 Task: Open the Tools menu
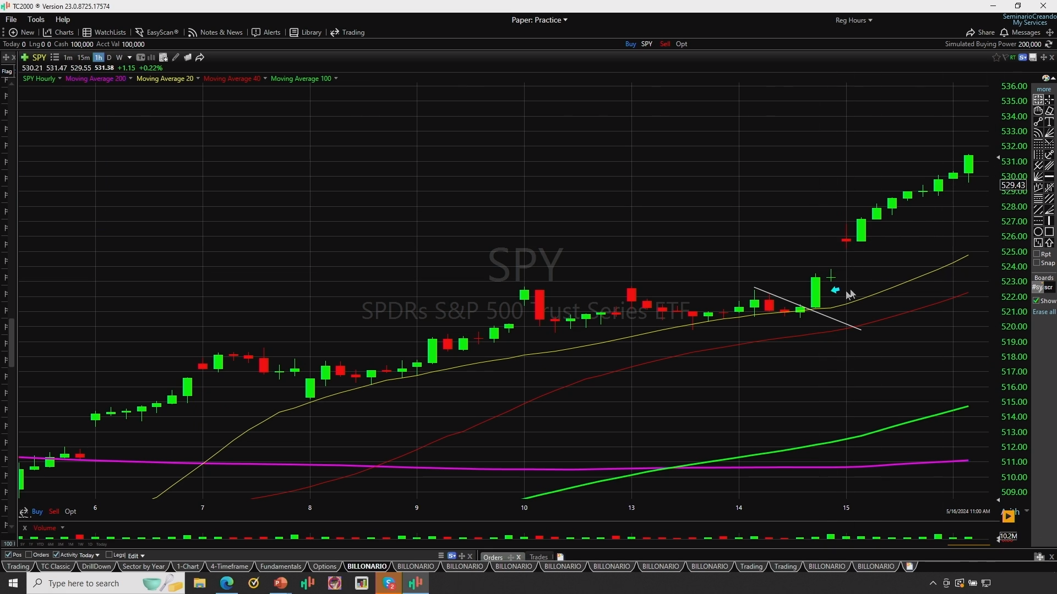coord(36,19)
